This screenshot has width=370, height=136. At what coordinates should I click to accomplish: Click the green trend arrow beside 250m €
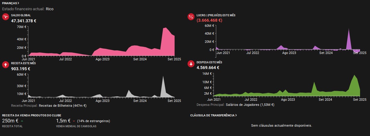pos(22,121)
